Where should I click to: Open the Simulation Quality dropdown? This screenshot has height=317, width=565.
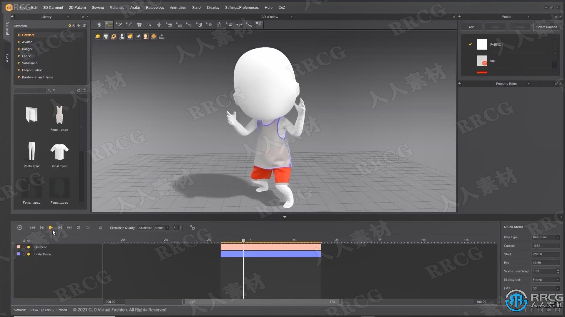pos(153,227)
